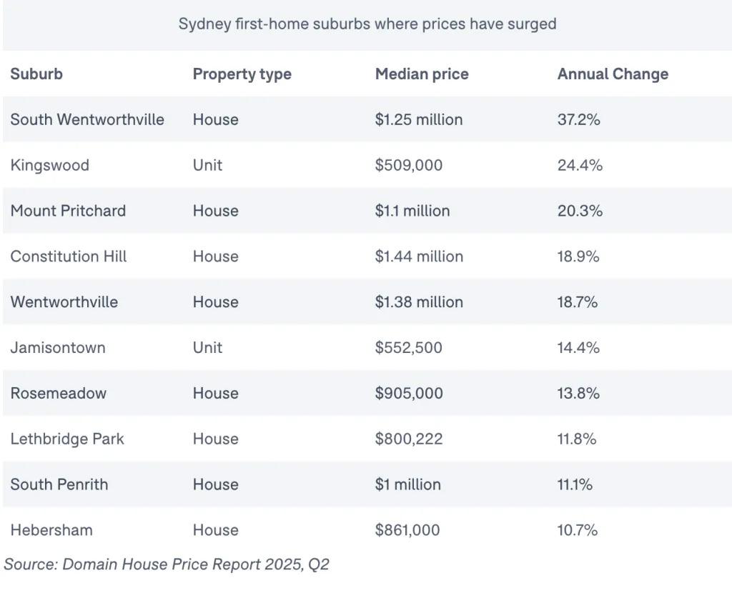Select the table title about Sydney first-home suburbs

[x=367, y=24]
